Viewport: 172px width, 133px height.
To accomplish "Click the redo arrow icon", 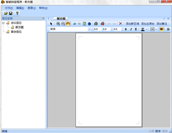I will [114, 24].
